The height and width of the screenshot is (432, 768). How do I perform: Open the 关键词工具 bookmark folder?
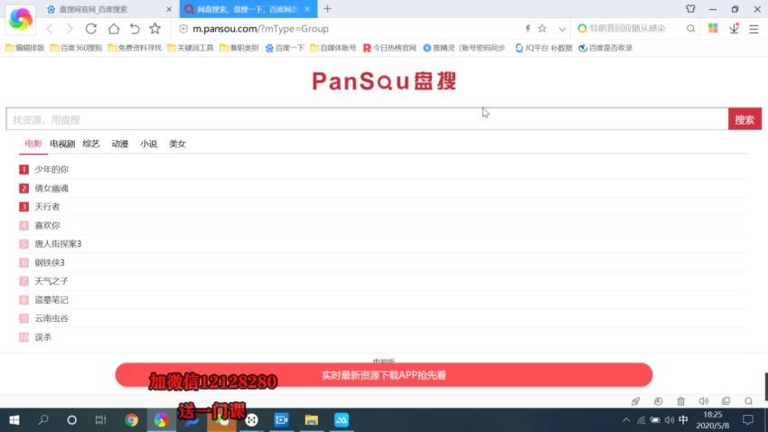191,48
